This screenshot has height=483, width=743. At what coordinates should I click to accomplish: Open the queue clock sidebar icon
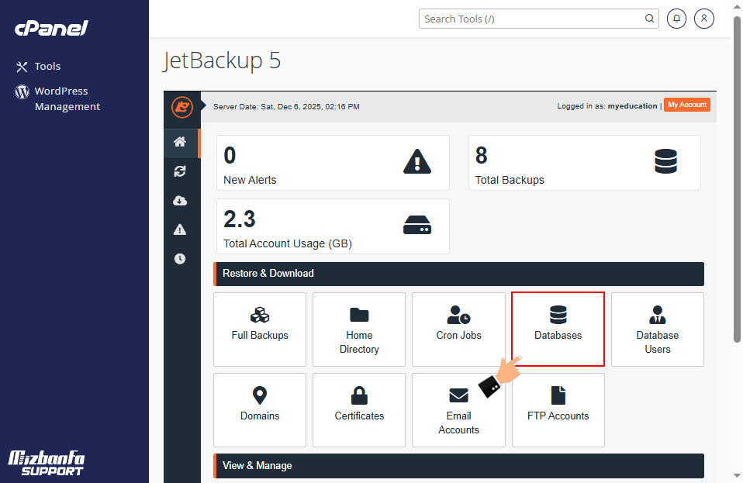tap(180, 259)
